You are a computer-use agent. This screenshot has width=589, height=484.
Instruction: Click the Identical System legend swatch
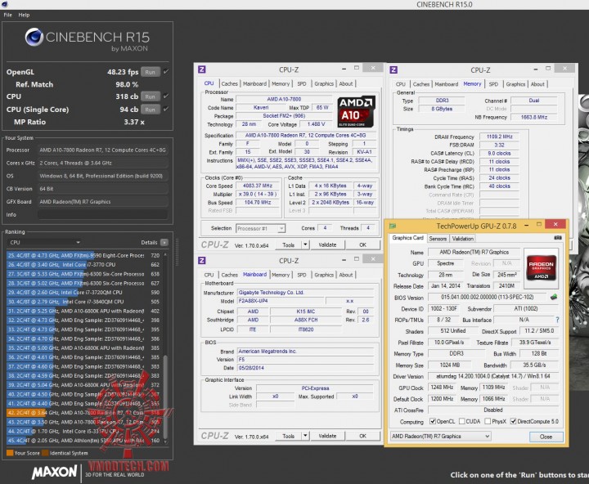(46, 453)
